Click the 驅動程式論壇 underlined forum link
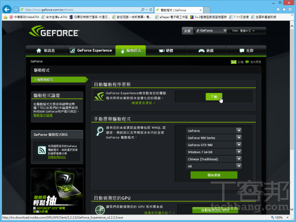This screenshot has height=222, width=296. (43, 115)
